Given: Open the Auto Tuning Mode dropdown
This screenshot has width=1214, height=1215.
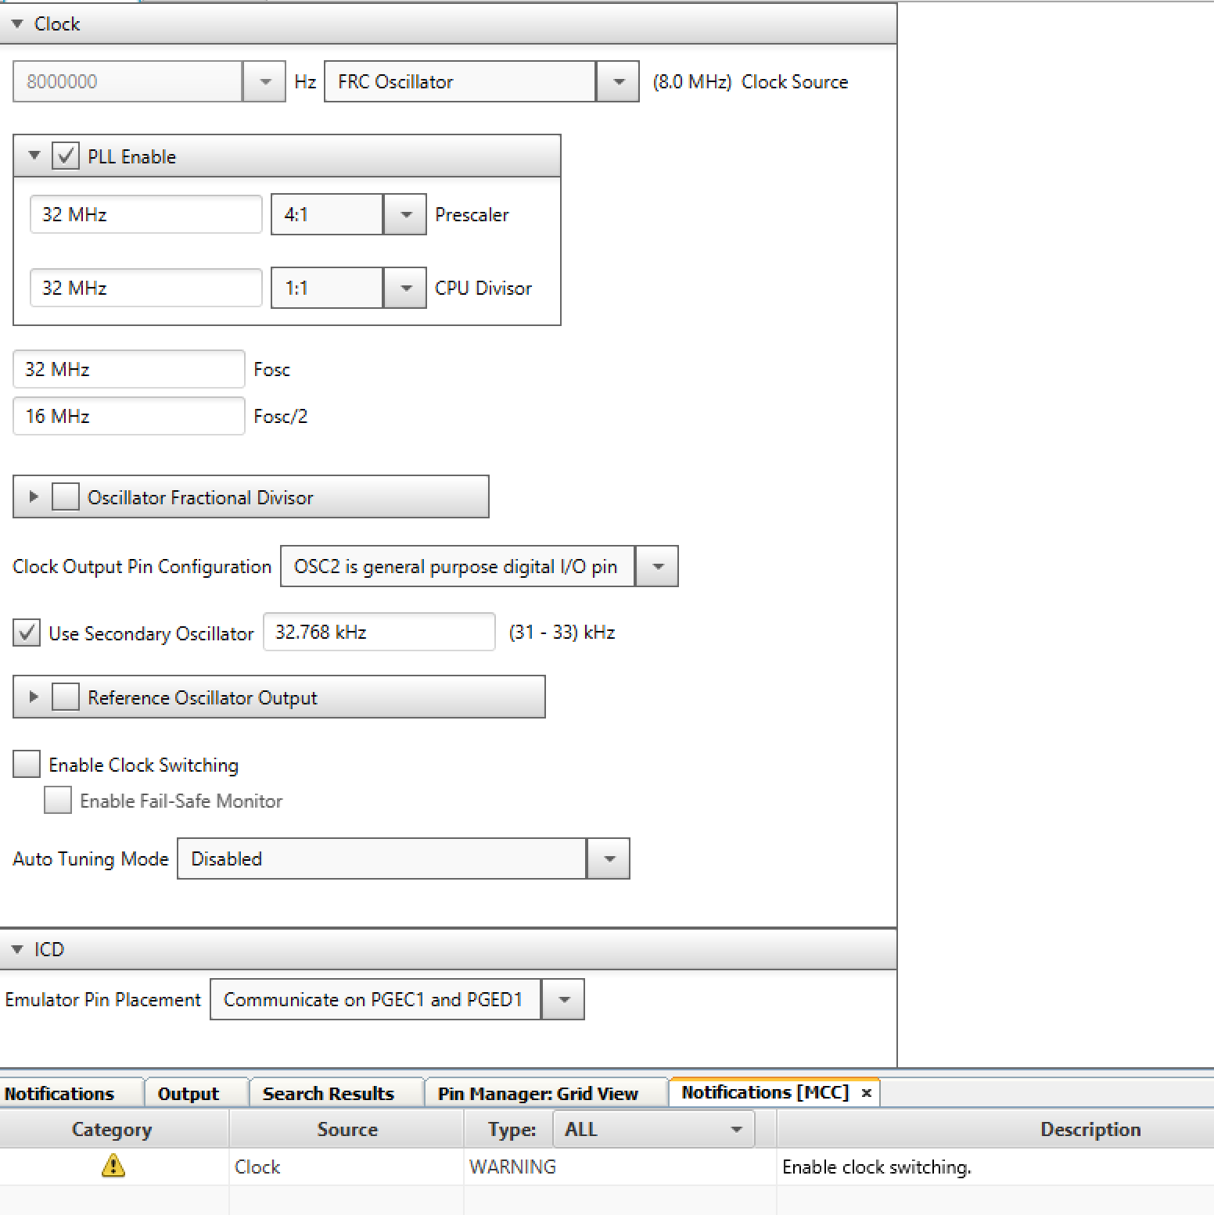Looking at the screenshot, I should point(609,858).
